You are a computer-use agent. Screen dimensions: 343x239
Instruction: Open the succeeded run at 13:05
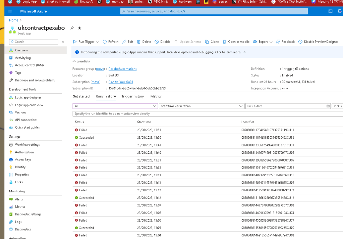point(208,228)
